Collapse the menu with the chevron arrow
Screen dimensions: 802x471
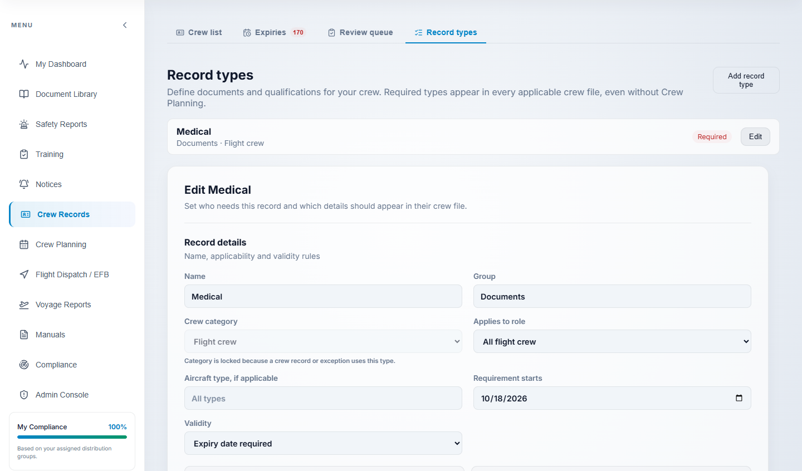point(125,25)
